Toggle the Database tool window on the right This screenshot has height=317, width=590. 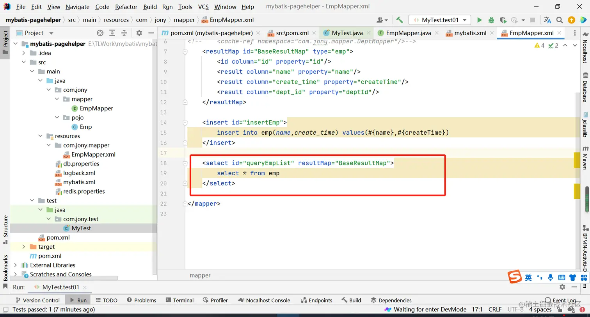point(585,87)
